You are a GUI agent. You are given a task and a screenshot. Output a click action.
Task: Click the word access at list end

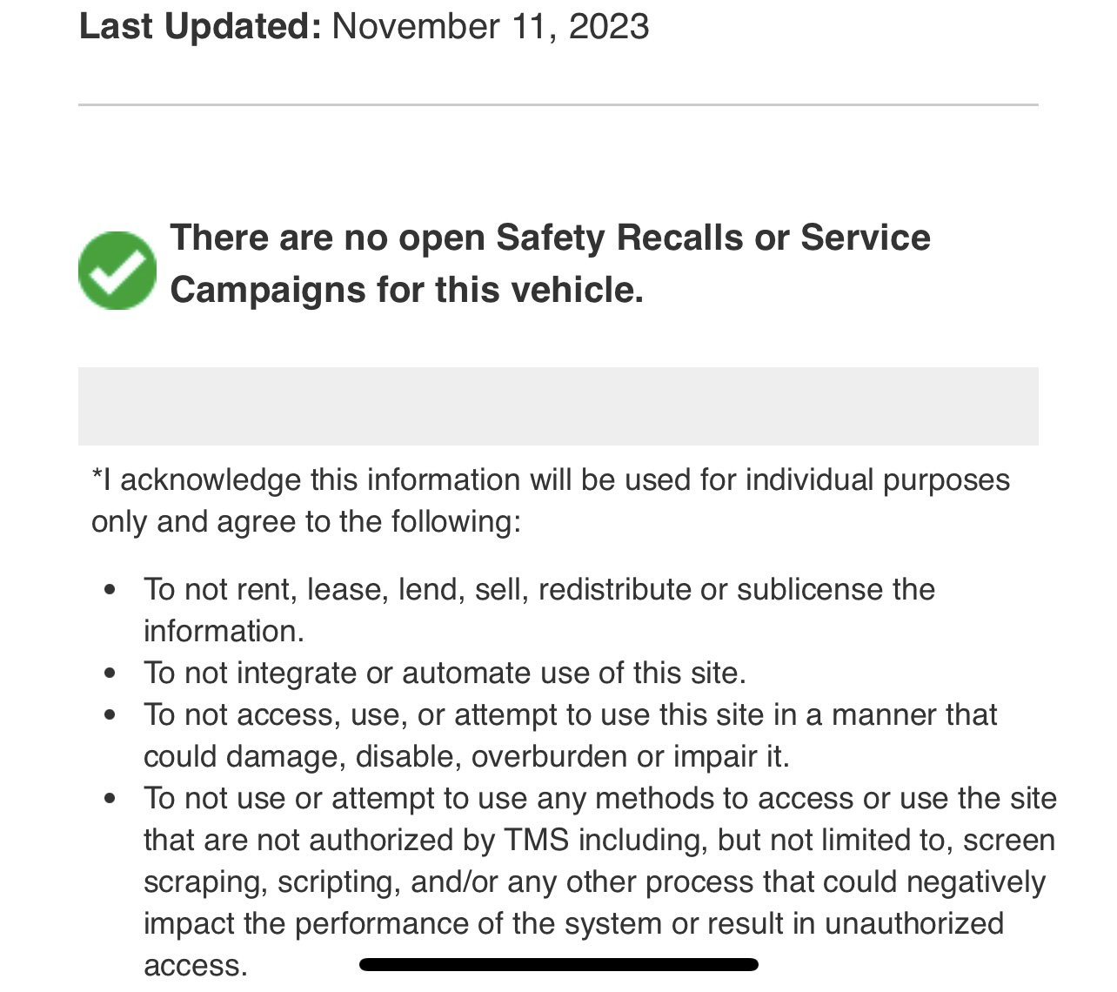(196, 965)
